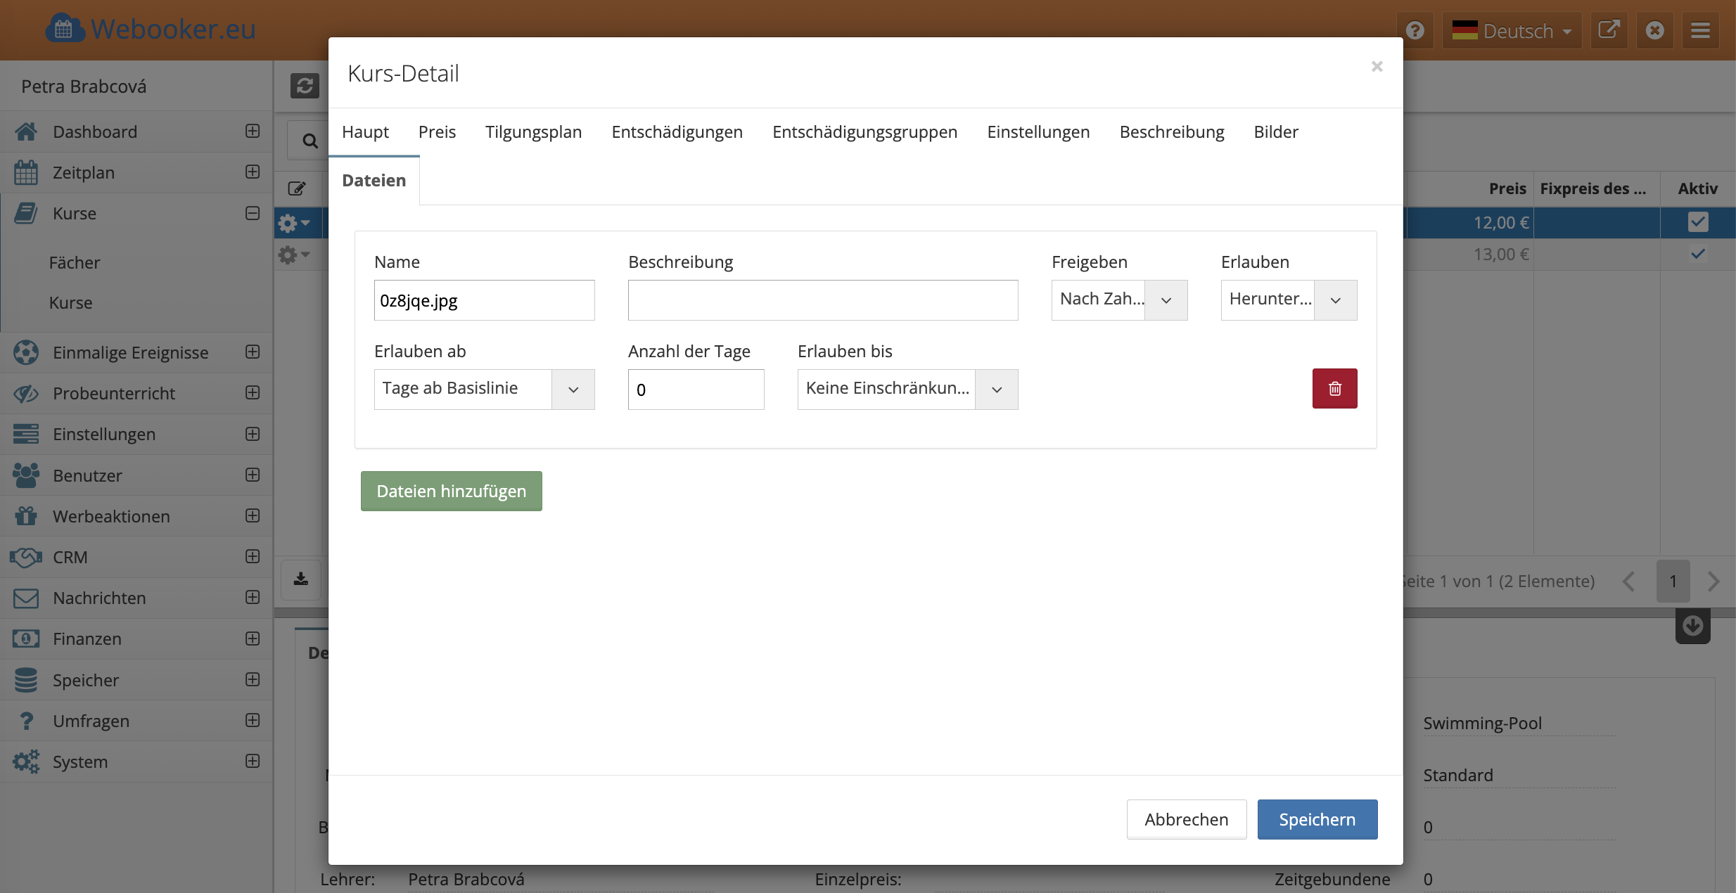
Task: Toggle the Aktiv checkmark in second row
Action: pyautogui.click(x=1697, y=254)
